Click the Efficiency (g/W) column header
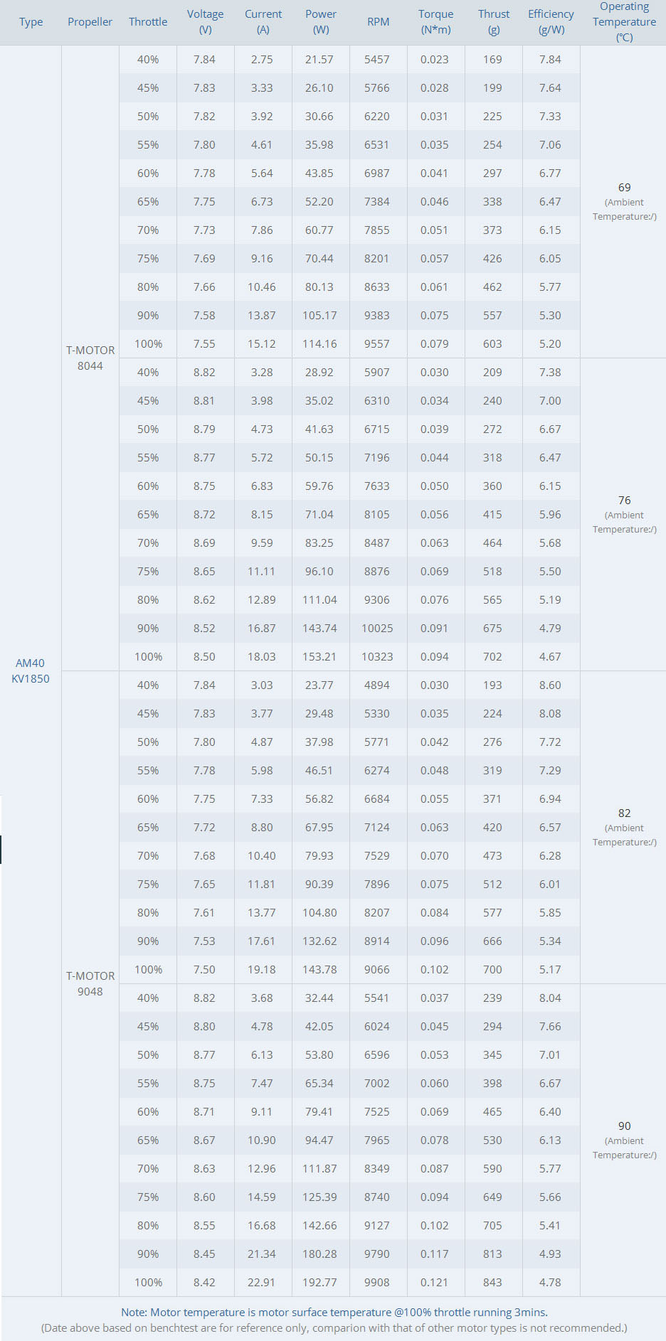 pos(551,22)
